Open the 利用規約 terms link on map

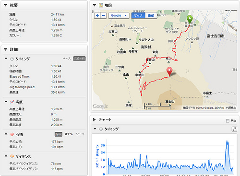point(231,108)
